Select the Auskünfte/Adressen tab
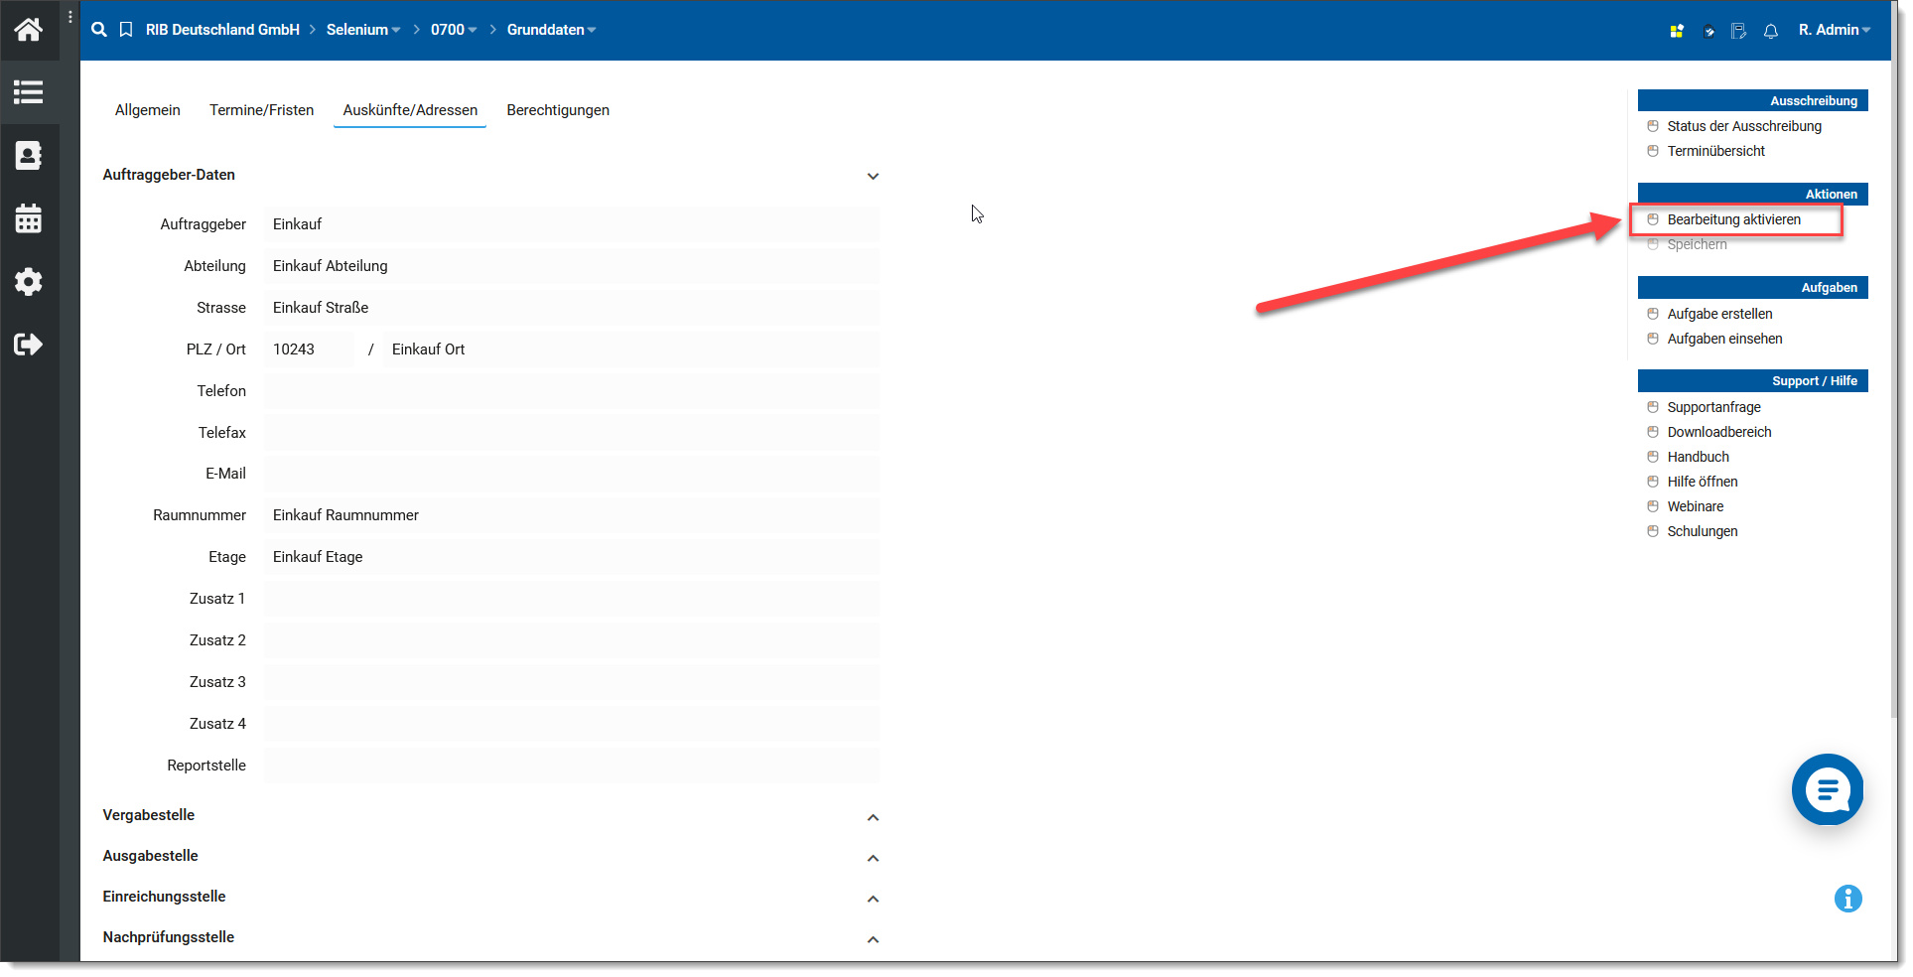This screenshot has width=1913, height=977. (x=410, y=110)
